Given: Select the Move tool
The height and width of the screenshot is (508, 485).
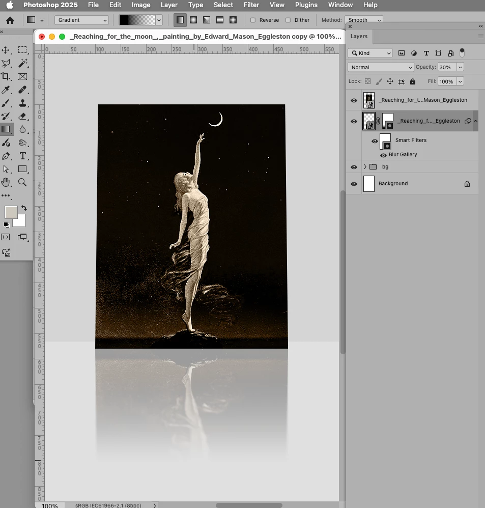Looking at the screenshot, I should click(6, 50).
